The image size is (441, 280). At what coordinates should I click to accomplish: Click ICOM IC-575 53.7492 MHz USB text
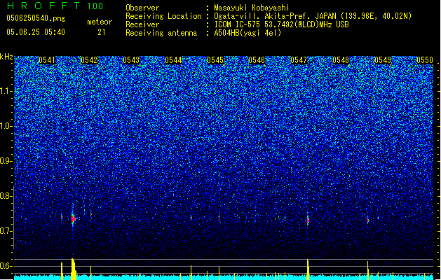(x=281, y=24)
